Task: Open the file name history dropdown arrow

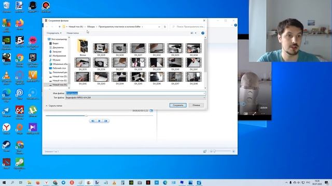Action: [204, 93]
